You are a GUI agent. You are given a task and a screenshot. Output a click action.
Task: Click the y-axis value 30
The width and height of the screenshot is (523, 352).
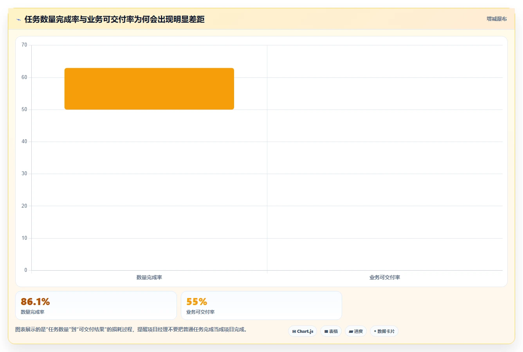tap(24, 174)
